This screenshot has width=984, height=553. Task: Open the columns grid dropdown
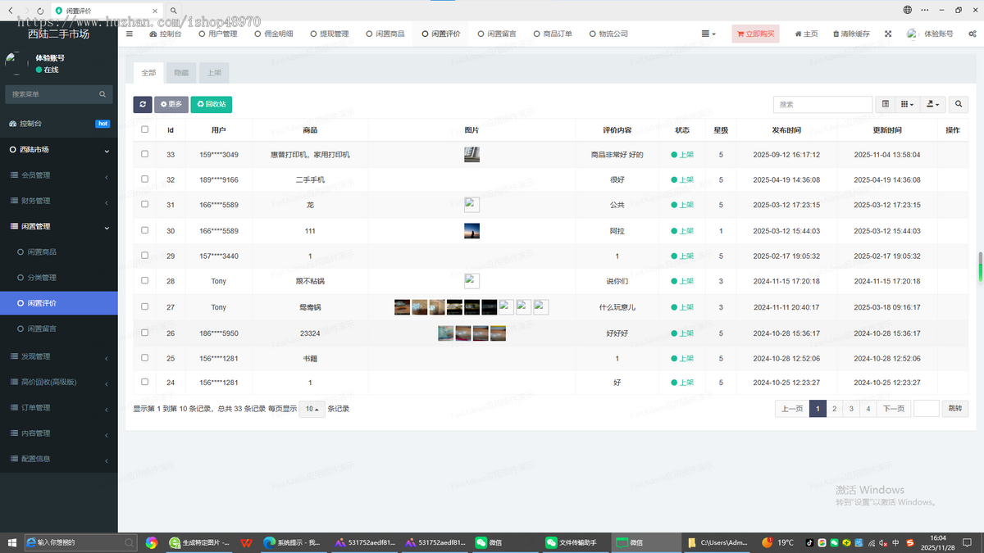click(907, 105)
